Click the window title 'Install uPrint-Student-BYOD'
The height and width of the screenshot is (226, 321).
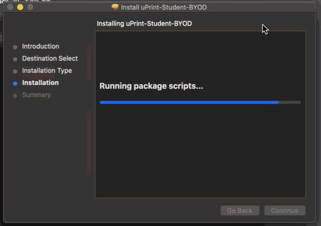pyautogui.click(x=164, y=8)
